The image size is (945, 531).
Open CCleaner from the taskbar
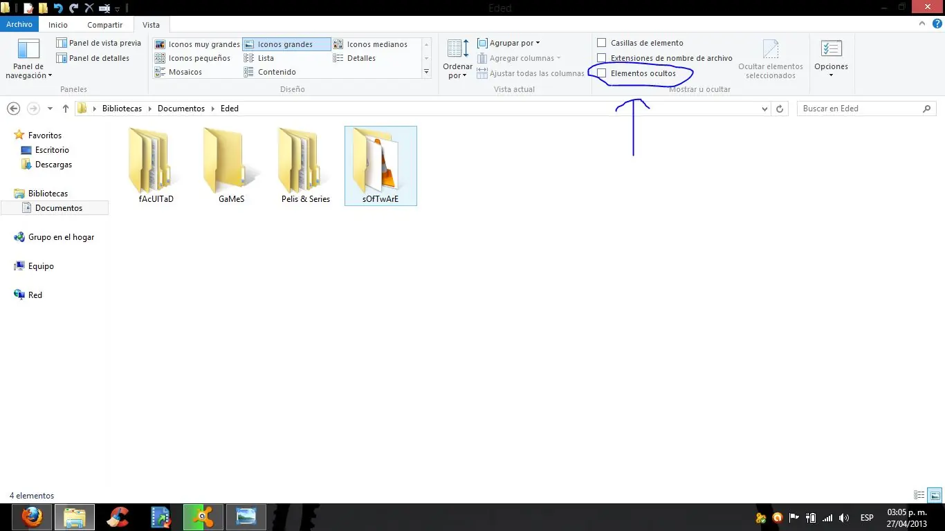click(118, 517)
